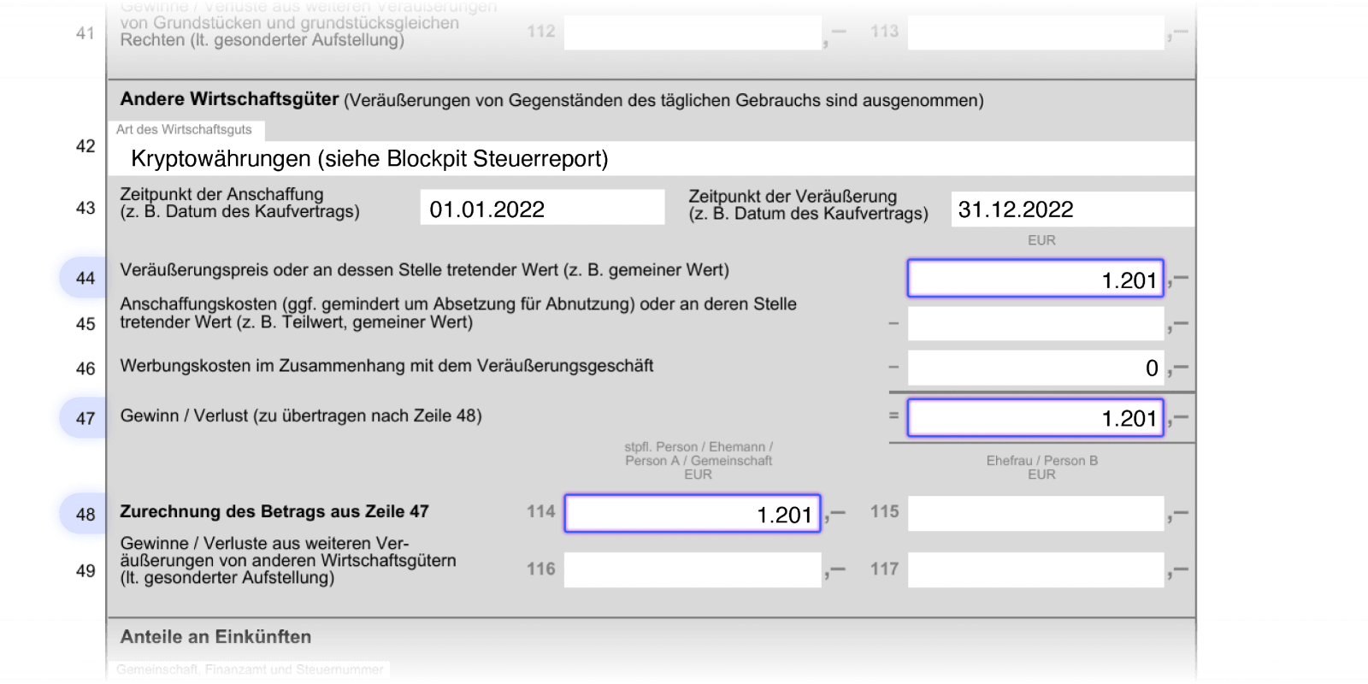The width and height of the screenshot is (1368, 684).
Task: Select the Anschaffung date field 01.01.2022
Action: click(x=542, y=208)
